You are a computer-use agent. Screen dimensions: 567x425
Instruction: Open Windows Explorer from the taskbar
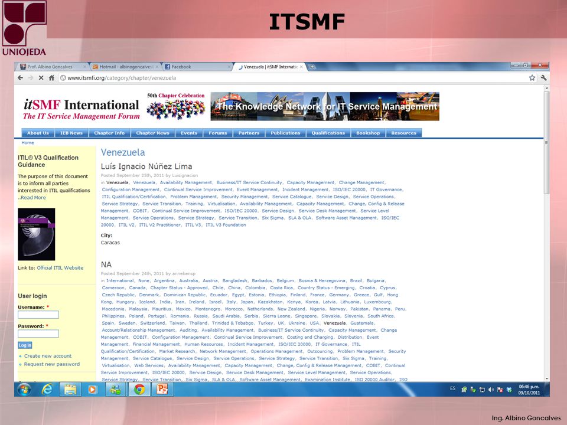pyautogui.click(x=70, y=390)
